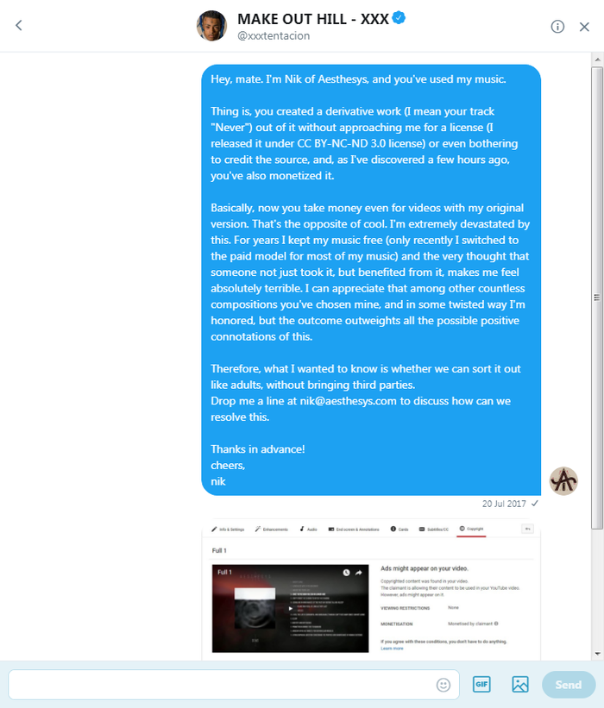
Task: Click the Aesthesys sender avatar
Action: point(563,481)
